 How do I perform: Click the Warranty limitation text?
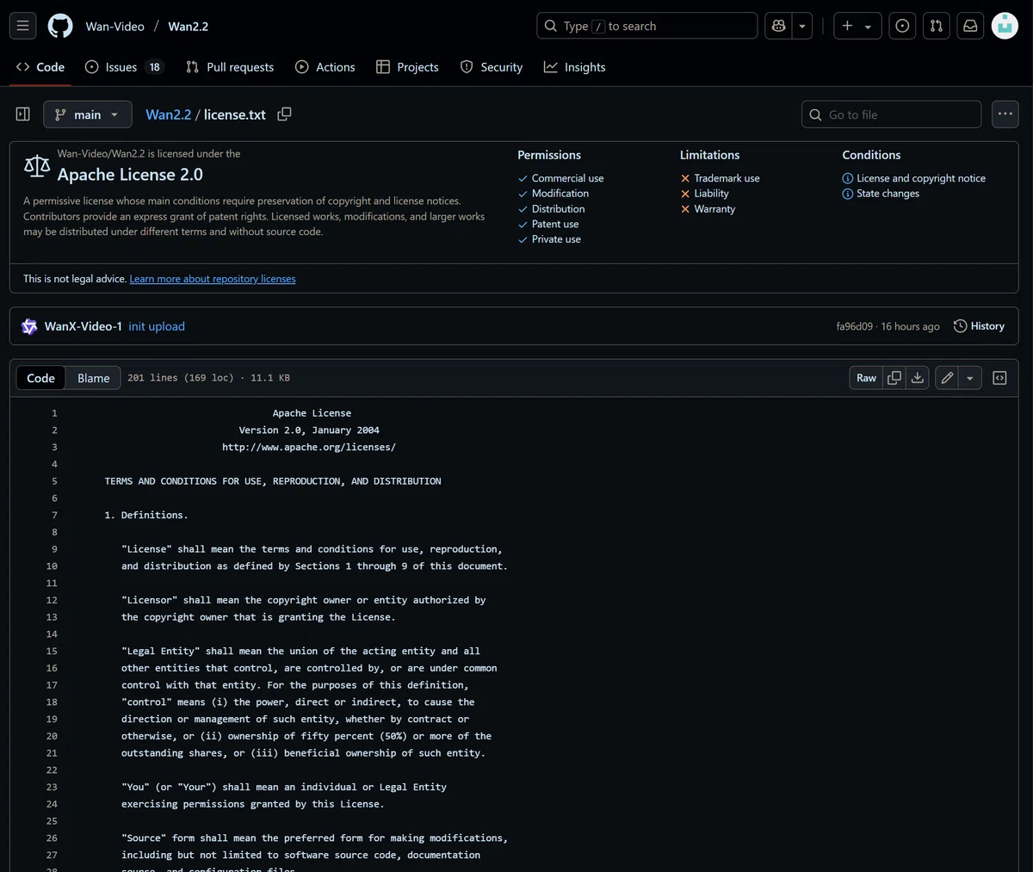coord(714,209)
